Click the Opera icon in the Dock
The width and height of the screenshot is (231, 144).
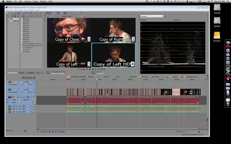228,47
